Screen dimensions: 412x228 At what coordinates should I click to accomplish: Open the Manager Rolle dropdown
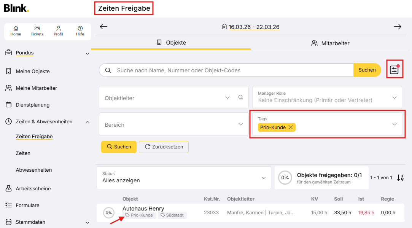click(x=394, y=97)
